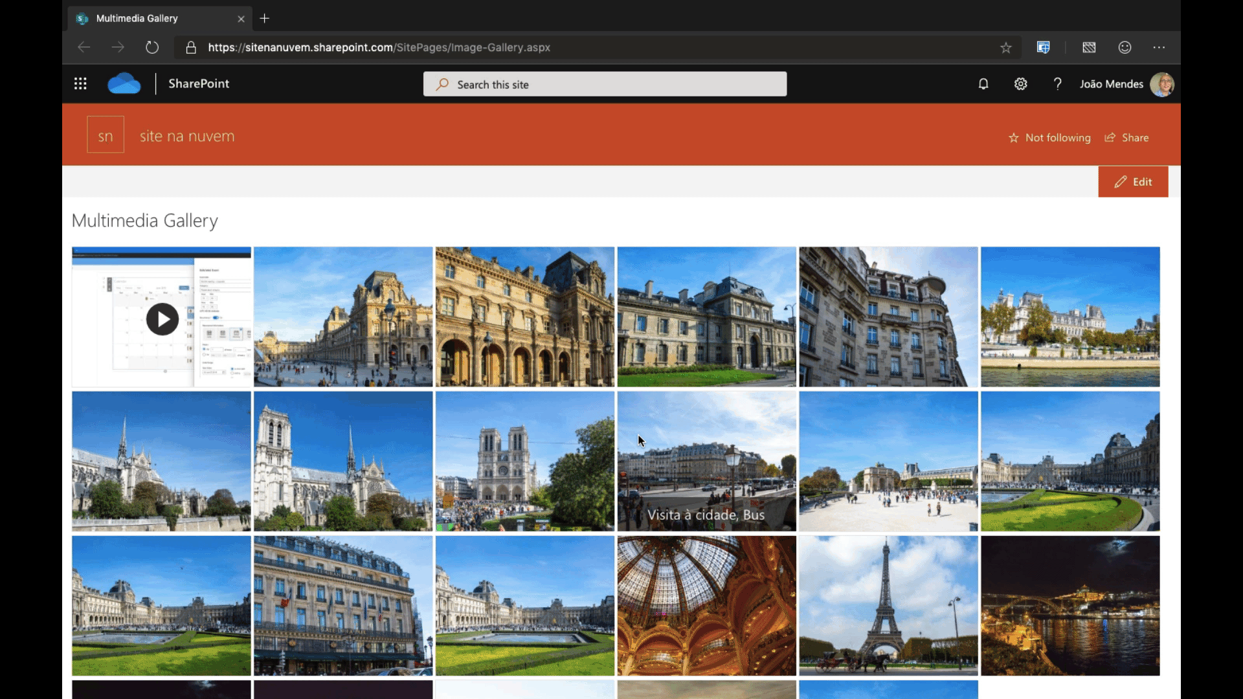Click the Eiffel Tower thumbnail image
Viewport: 1243px width, 699px height.
tap(888, 605)
